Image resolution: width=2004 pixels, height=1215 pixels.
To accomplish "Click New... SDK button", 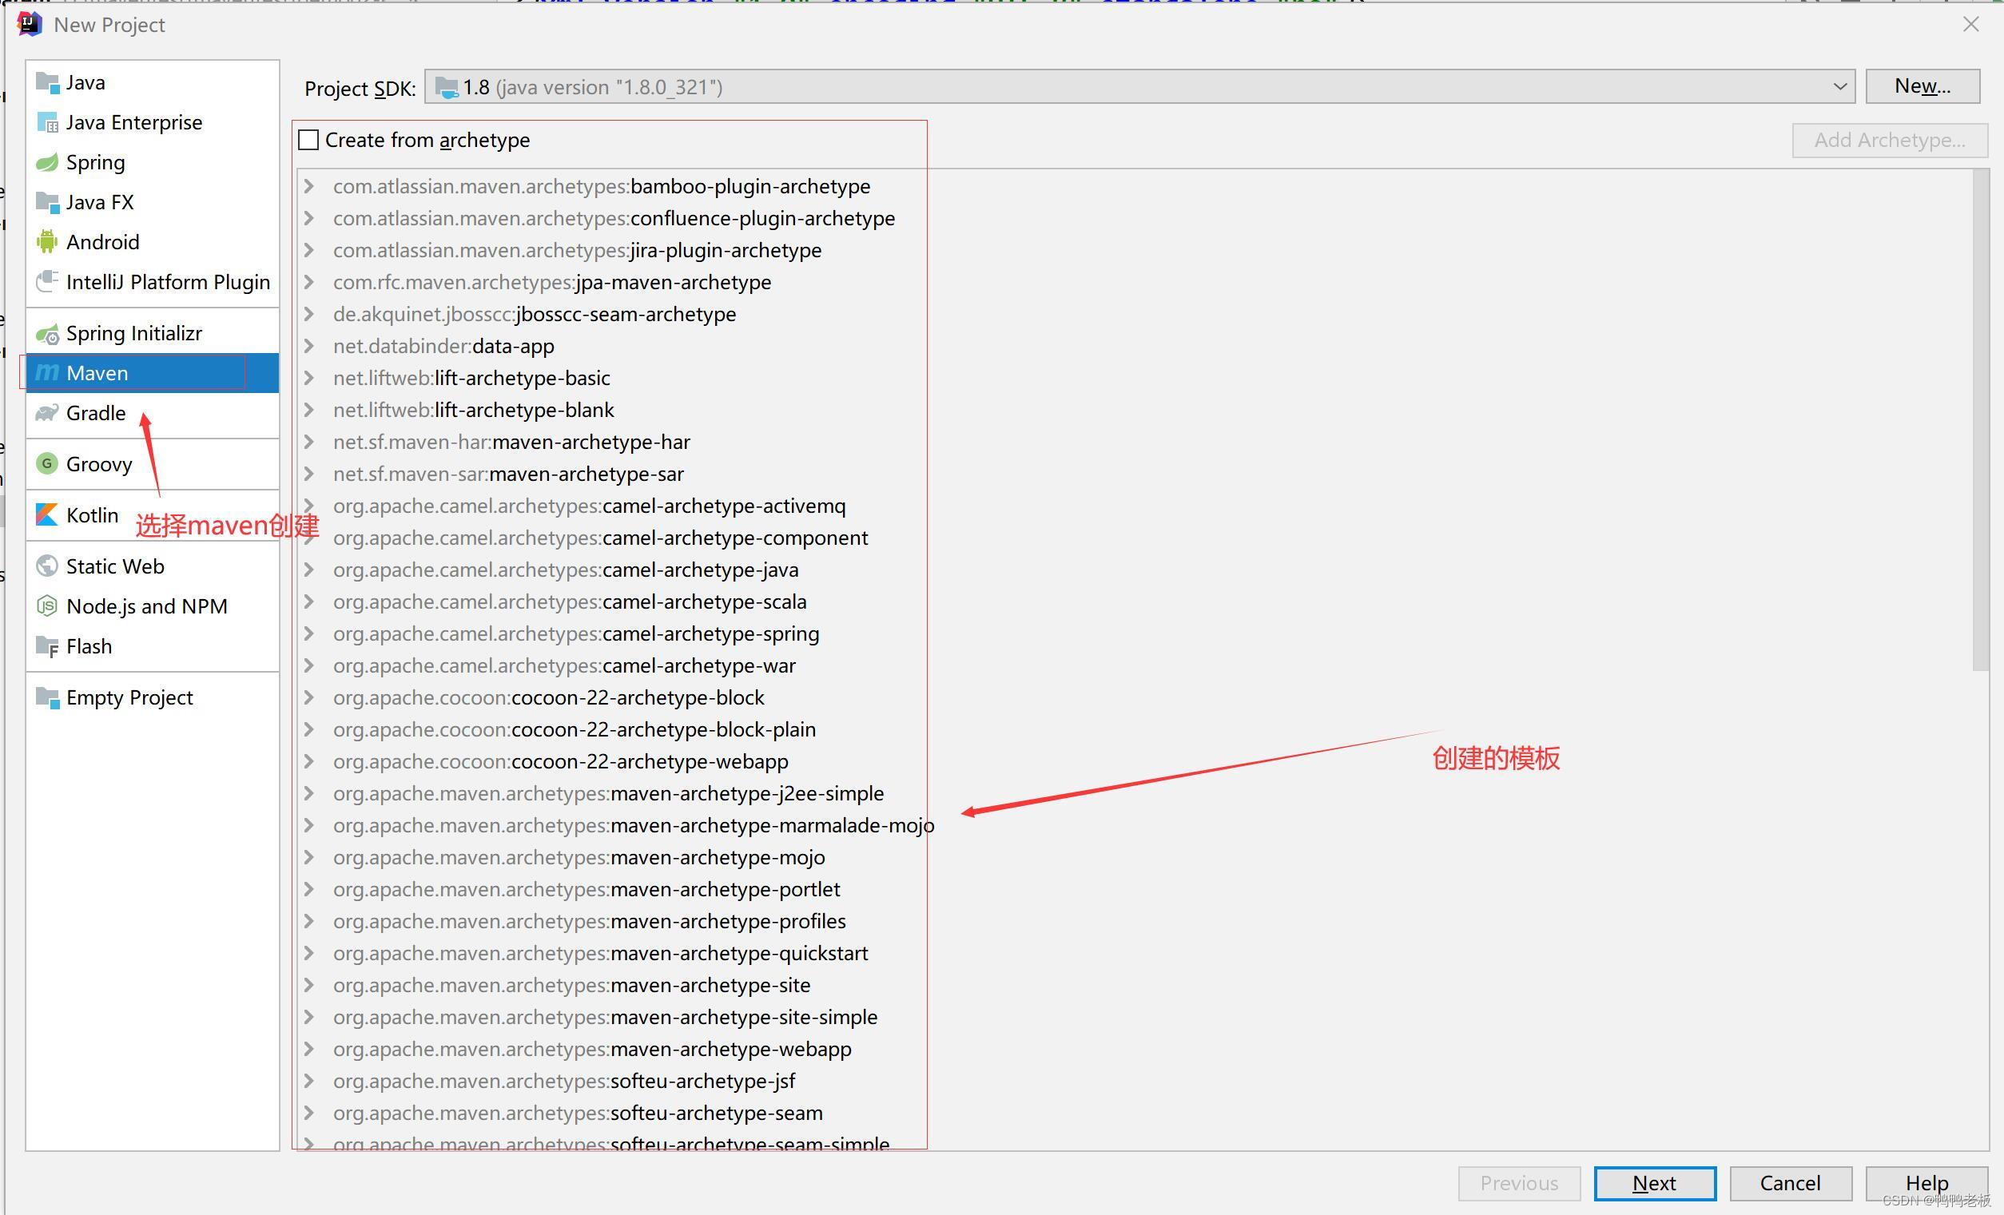I will tap(1922, 86).
